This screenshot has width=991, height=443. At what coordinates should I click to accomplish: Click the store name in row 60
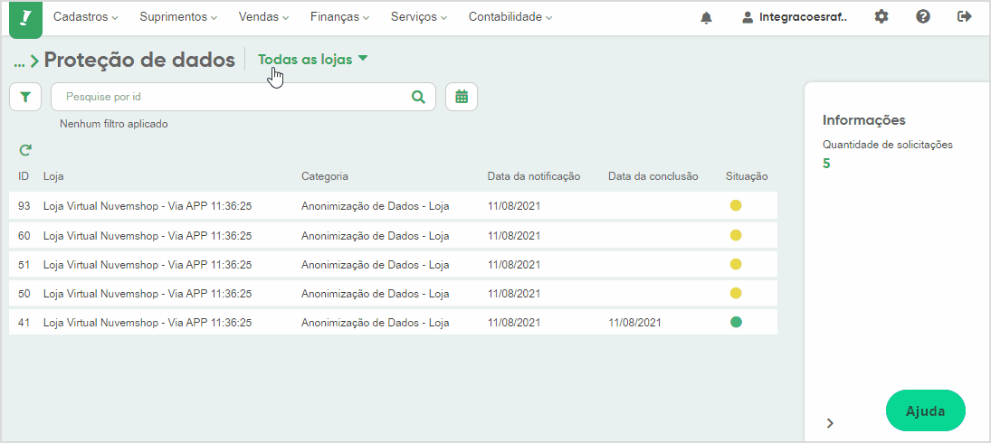point(148,235)
